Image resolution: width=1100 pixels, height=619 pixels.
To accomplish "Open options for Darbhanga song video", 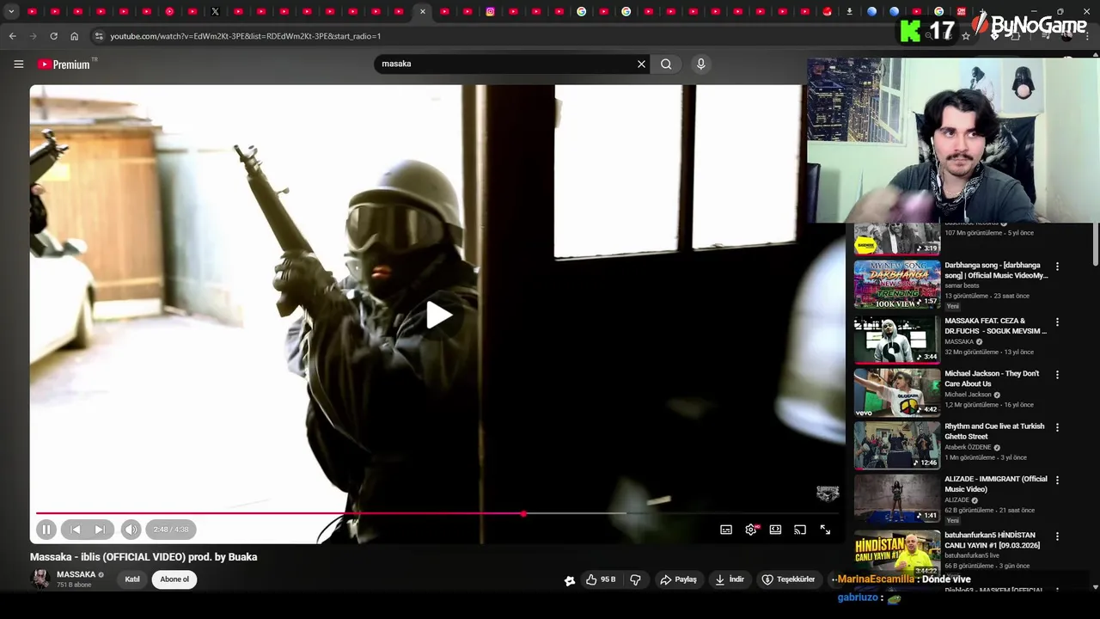I will [1057, 267].
